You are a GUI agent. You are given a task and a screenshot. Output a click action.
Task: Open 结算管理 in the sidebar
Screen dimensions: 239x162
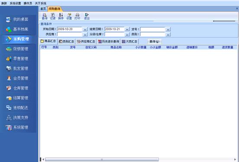coord(17,98)
